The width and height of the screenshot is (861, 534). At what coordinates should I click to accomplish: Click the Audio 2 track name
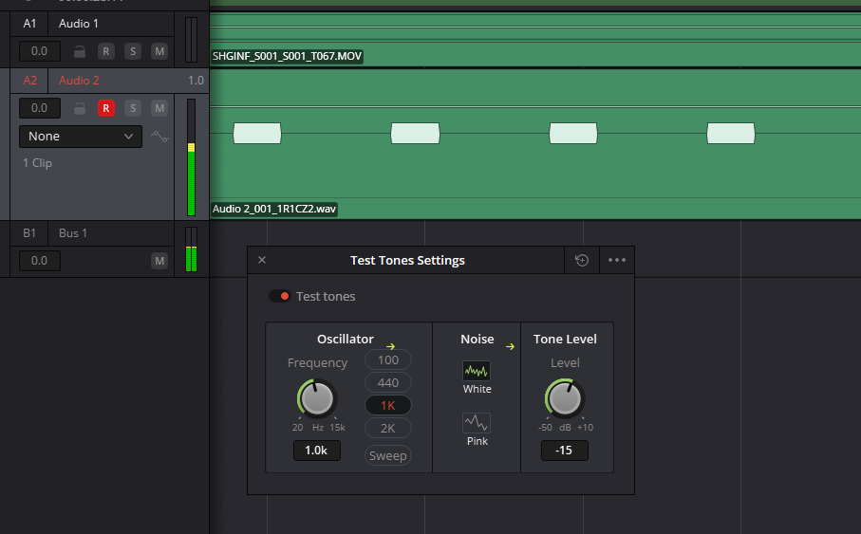pyautogui.click(x=79, y=80)
